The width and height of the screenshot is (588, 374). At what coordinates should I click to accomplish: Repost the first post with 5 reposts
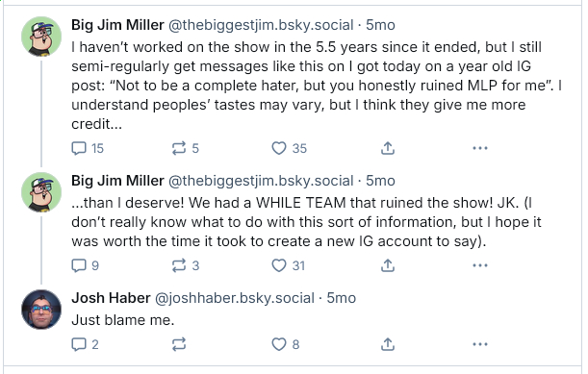point(185,148)
